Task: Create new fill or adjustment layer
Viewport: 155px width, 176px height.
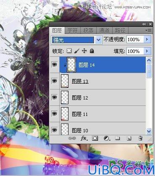Action: click(x=107, y=139)
